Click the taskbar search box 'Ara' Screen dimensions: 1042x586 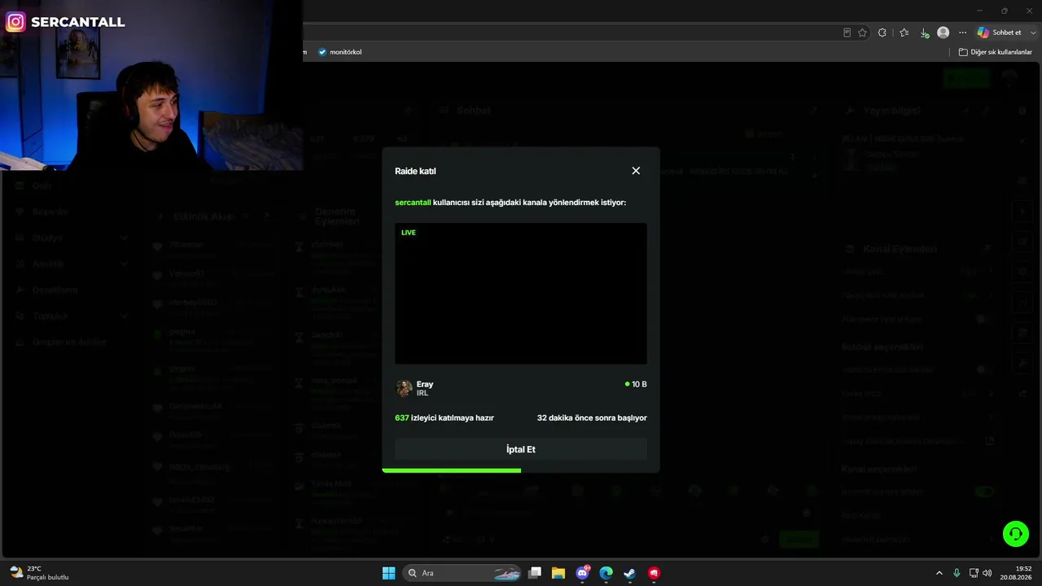tap(462, 573)
